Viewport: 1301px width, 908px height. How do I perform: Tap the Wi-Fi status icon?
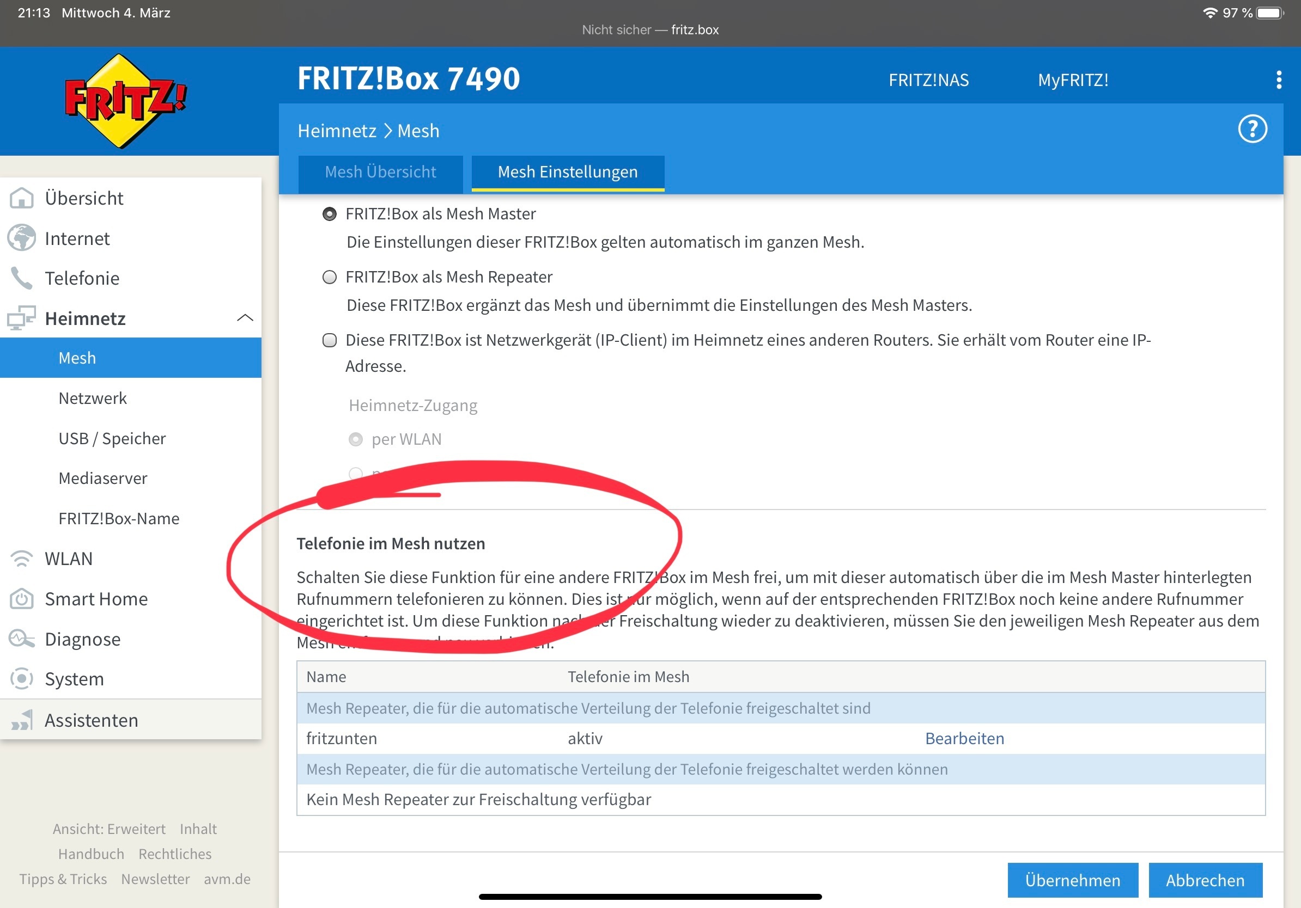(x=1209, y=13)
